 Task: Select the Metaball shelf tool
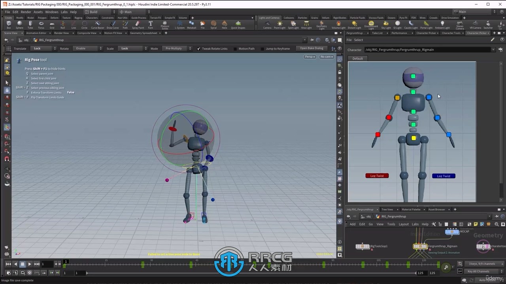tap(191, 25)
